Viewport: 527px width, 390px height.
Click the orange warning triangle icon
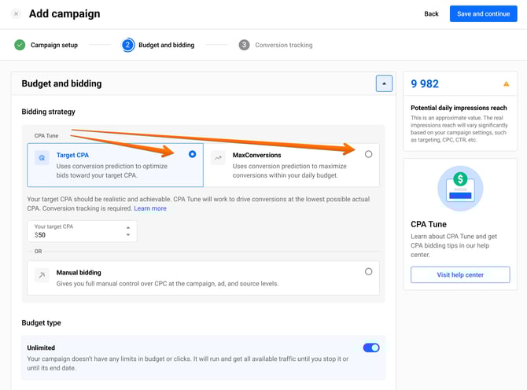pos(506,84)
